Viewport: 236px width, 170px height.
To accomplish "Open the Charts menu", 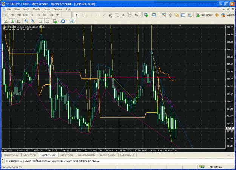I will coord(37,9).
